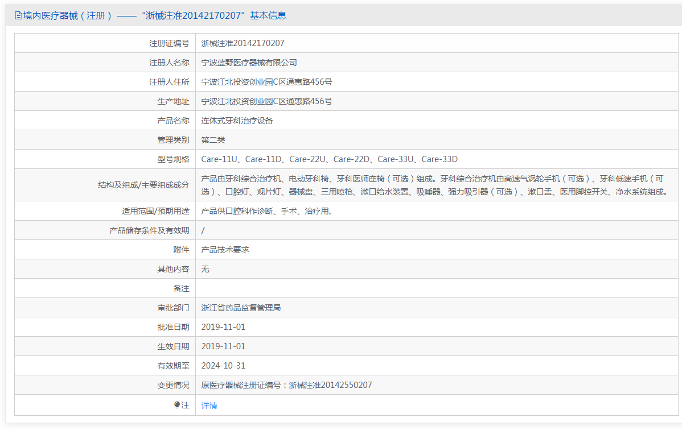
Task: Click the 生效日期 label
Action: (x=173, y=346)
